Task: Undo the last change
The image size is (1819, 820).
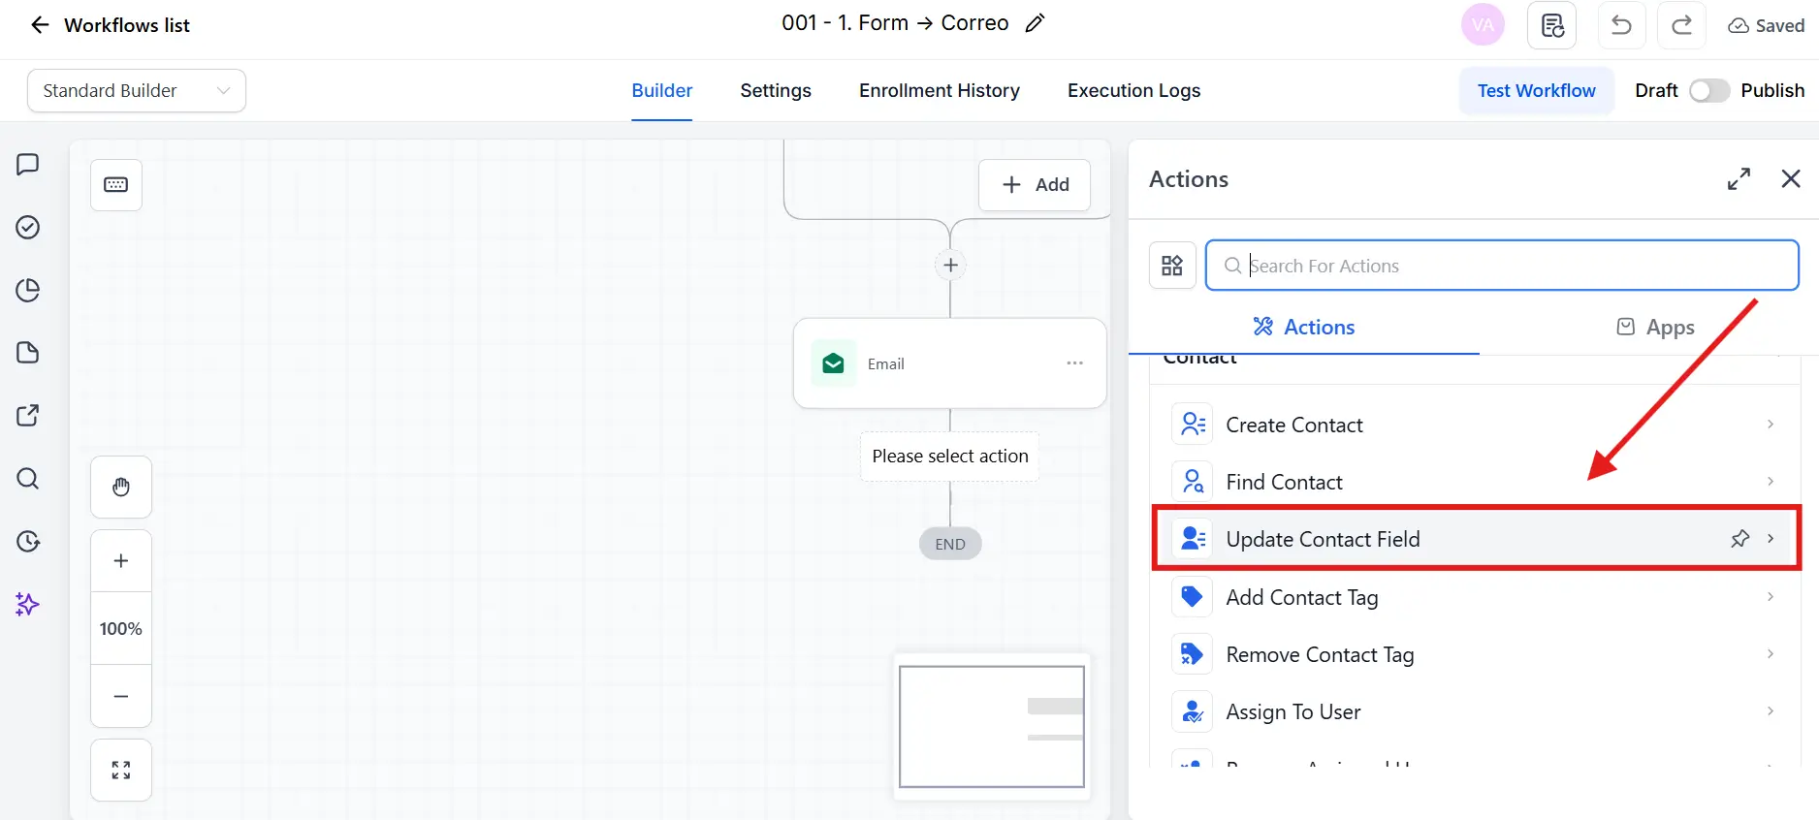Action: point(1621,25)
